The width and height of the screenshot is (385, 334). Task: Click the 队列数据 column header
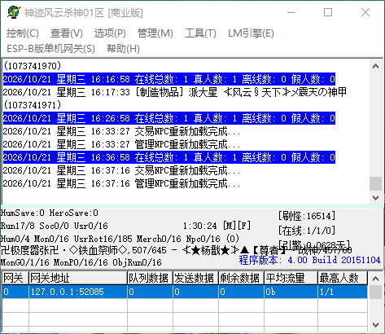click(150, 278)
